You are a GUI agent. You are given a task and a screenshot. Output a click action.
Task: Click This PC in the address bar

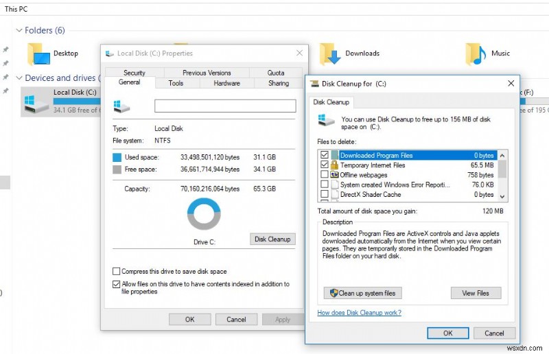tap(16, 9)
